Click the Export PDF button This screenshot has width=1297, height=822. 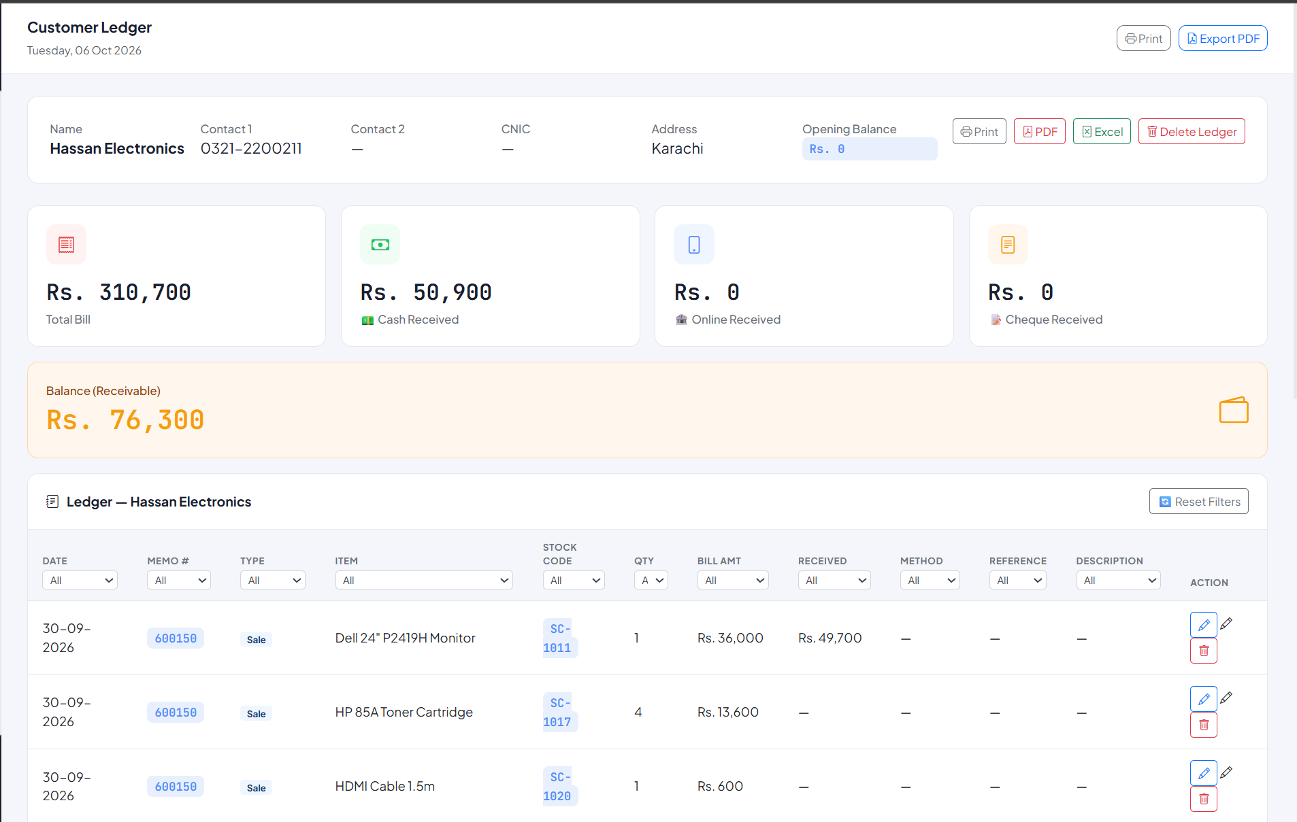tap(1223, 38)
